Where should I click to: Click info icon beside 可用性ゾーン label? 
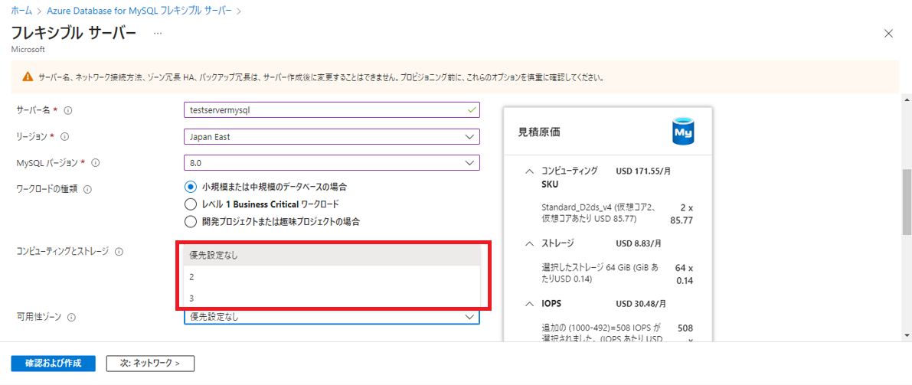tap(72, 317)
